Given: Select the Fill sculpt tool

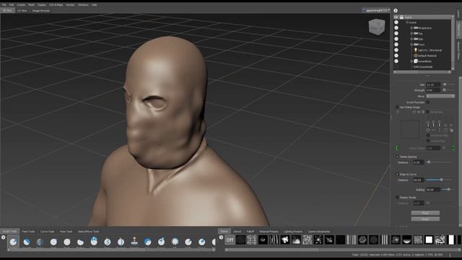Looking at the screenshot, I should coord(175,242).
